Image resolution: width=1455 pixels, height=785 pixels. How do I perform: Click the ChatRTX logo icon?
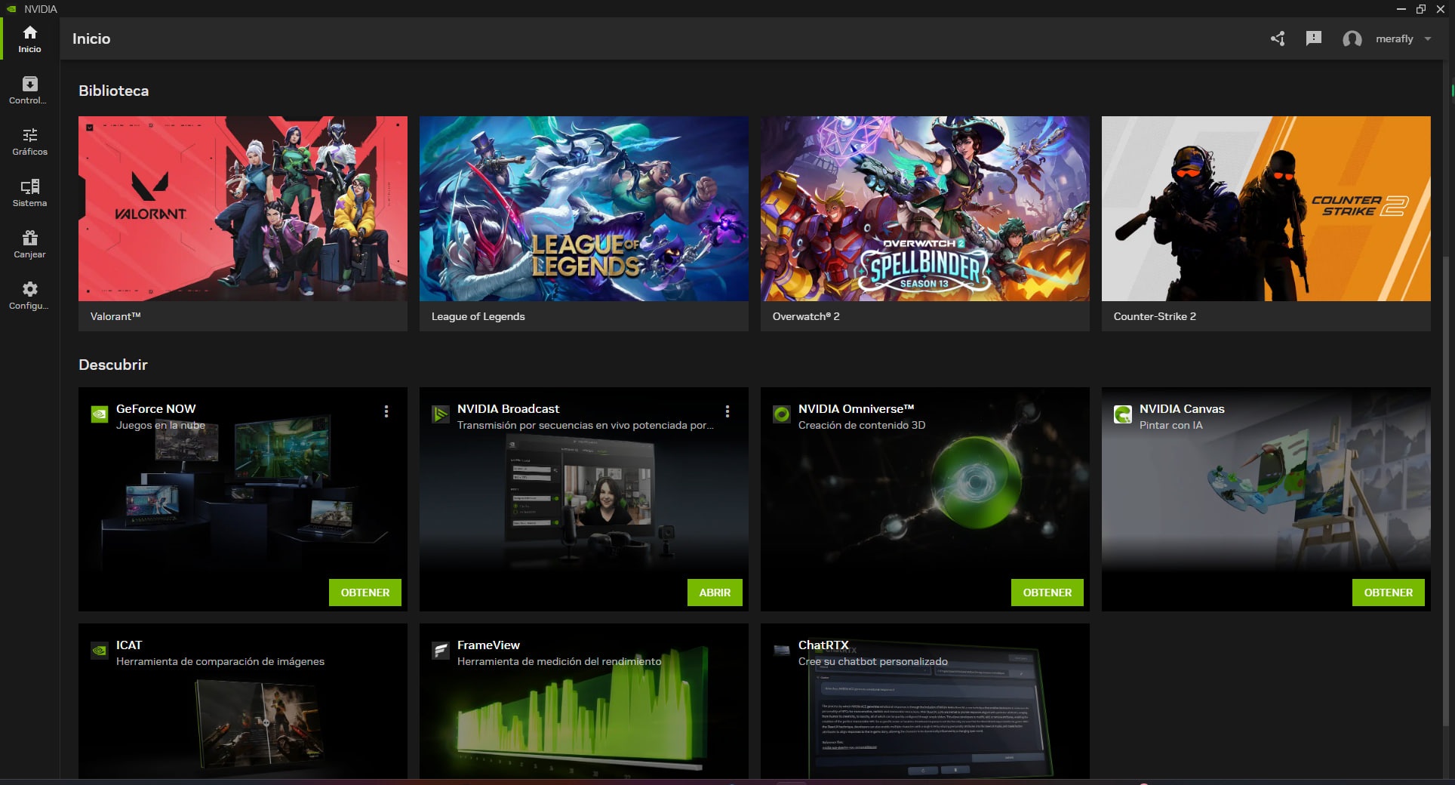click(x=782, y=651)
